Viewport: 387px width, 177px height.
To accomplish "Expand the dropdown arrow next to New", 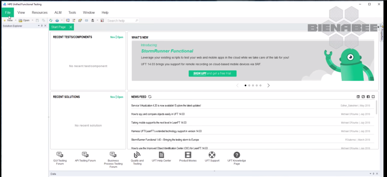I will pyautogui.click(x=16, y=21).
